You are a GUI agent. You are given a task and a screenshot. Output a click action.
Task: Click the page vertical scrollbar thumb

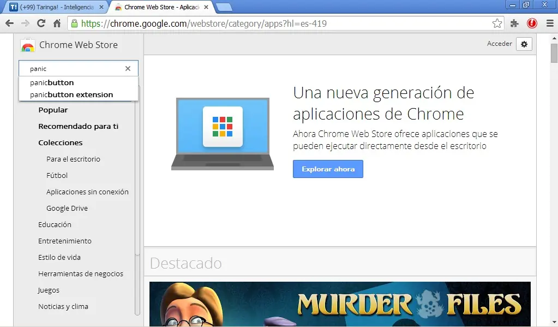[554, 53]
